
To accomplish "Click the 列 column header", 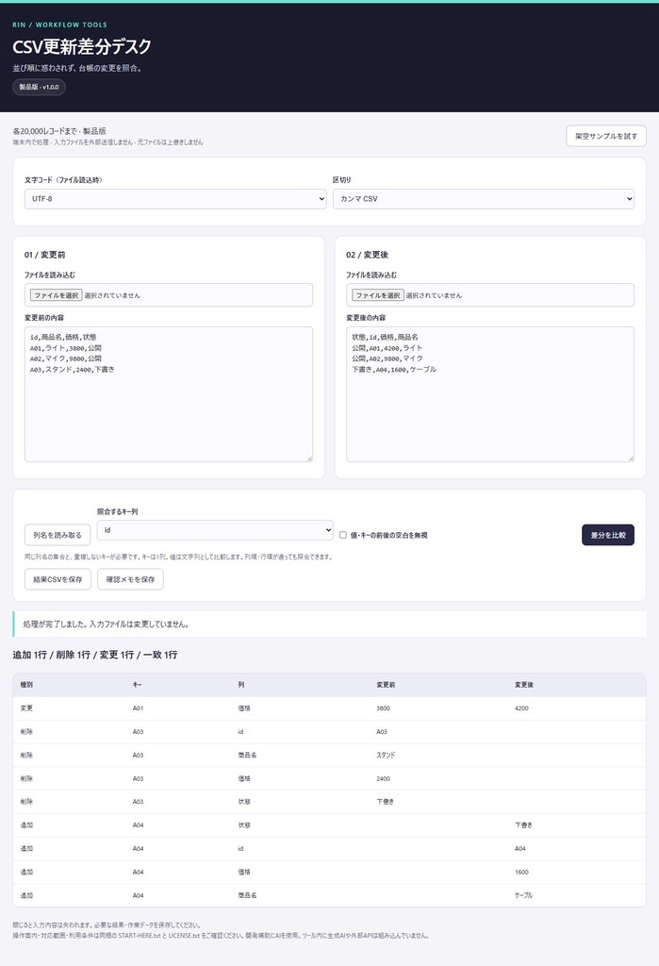I will (x=240, y=685).
